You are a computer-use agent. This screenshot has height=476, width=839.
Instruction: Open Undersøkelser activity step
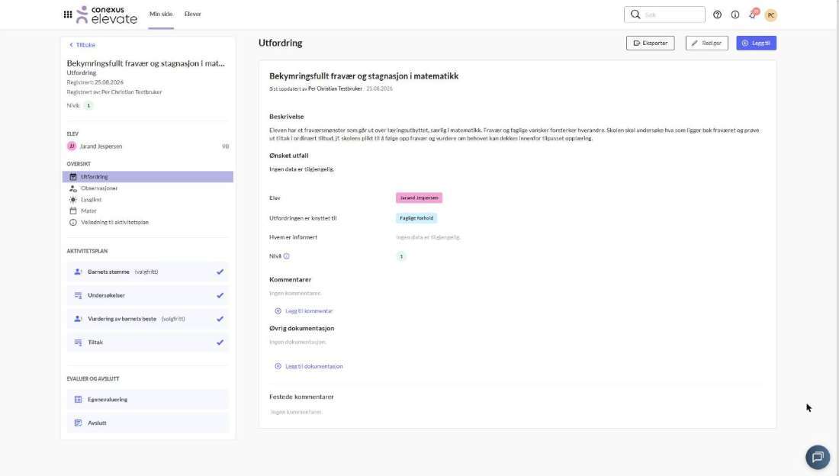coord(148,295)
